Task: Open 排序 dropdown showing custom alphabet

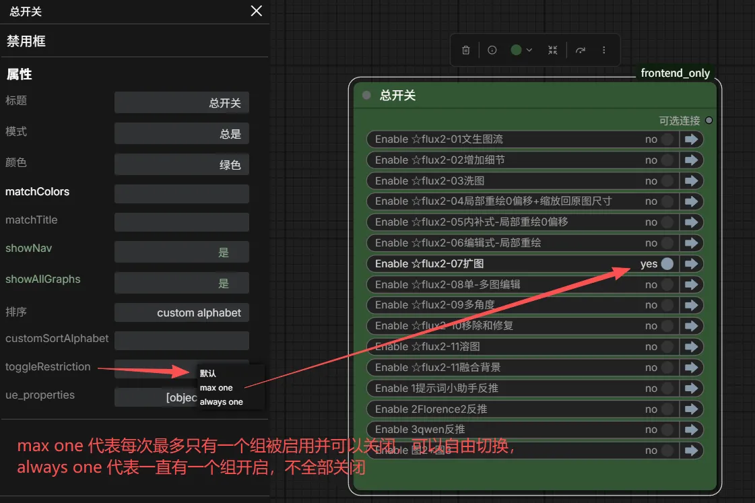Action: coord(182,312)
